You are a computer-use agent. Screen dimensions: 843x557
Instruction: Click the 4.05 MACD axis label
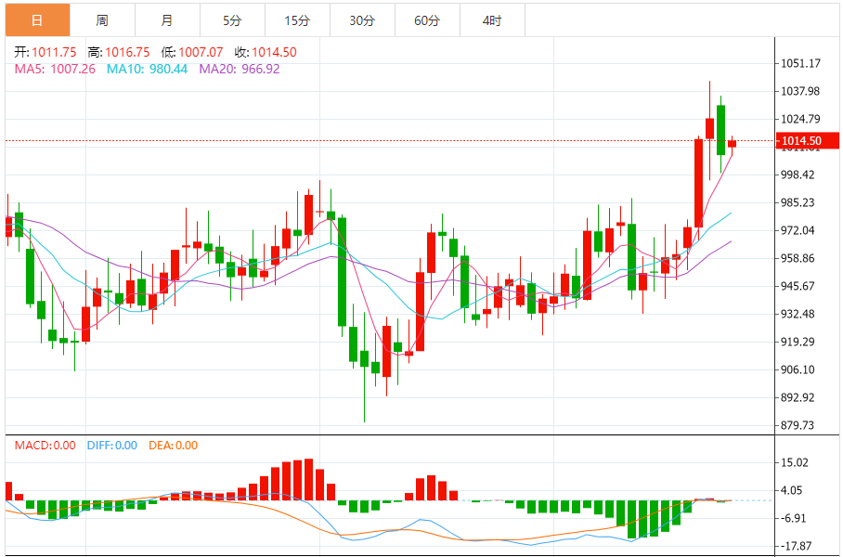[x=791, y=490]
